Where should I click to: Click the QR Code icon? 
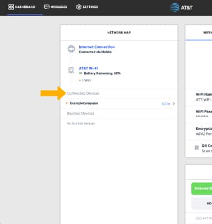click(196, 148)
